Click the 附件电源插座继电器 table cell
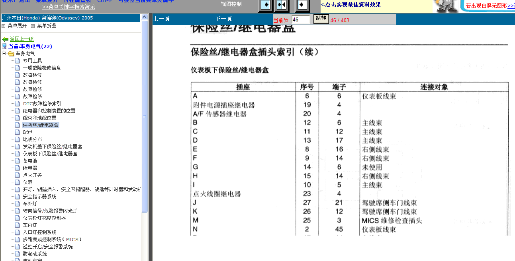515x261 pixels. (x=224, y=105)
